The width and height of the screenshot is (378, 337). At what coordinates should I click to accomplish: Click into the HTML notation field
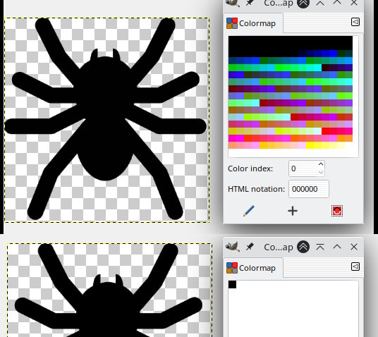pyautogui.click(x=309, y=189)
